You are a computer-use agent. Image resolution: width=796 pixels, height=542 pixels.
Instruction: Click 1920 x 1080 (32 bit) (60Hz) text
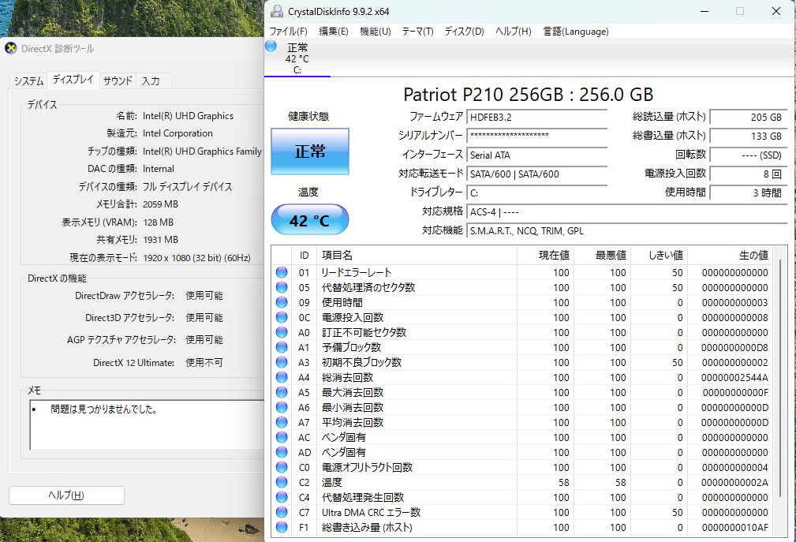coord(196,258)
